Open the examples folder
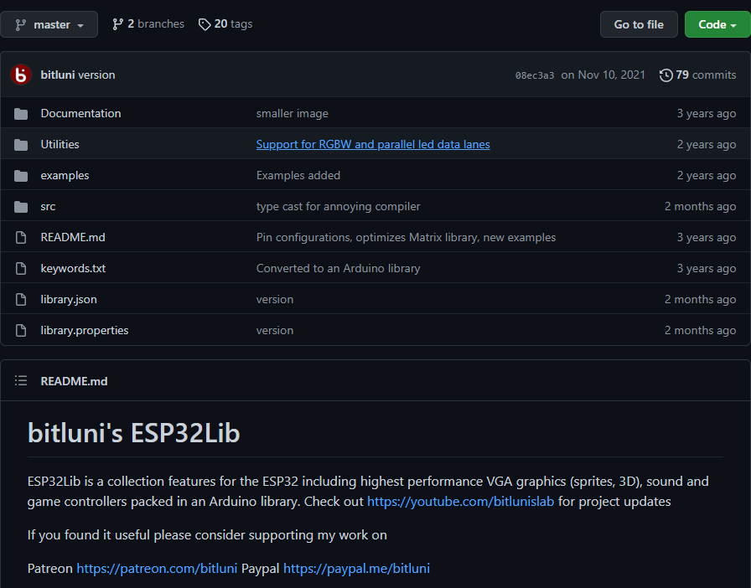 click(x=65, y=176)
